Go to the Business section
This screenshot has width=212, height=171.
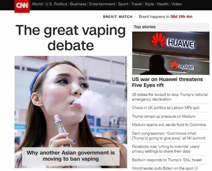pos(78,4)
